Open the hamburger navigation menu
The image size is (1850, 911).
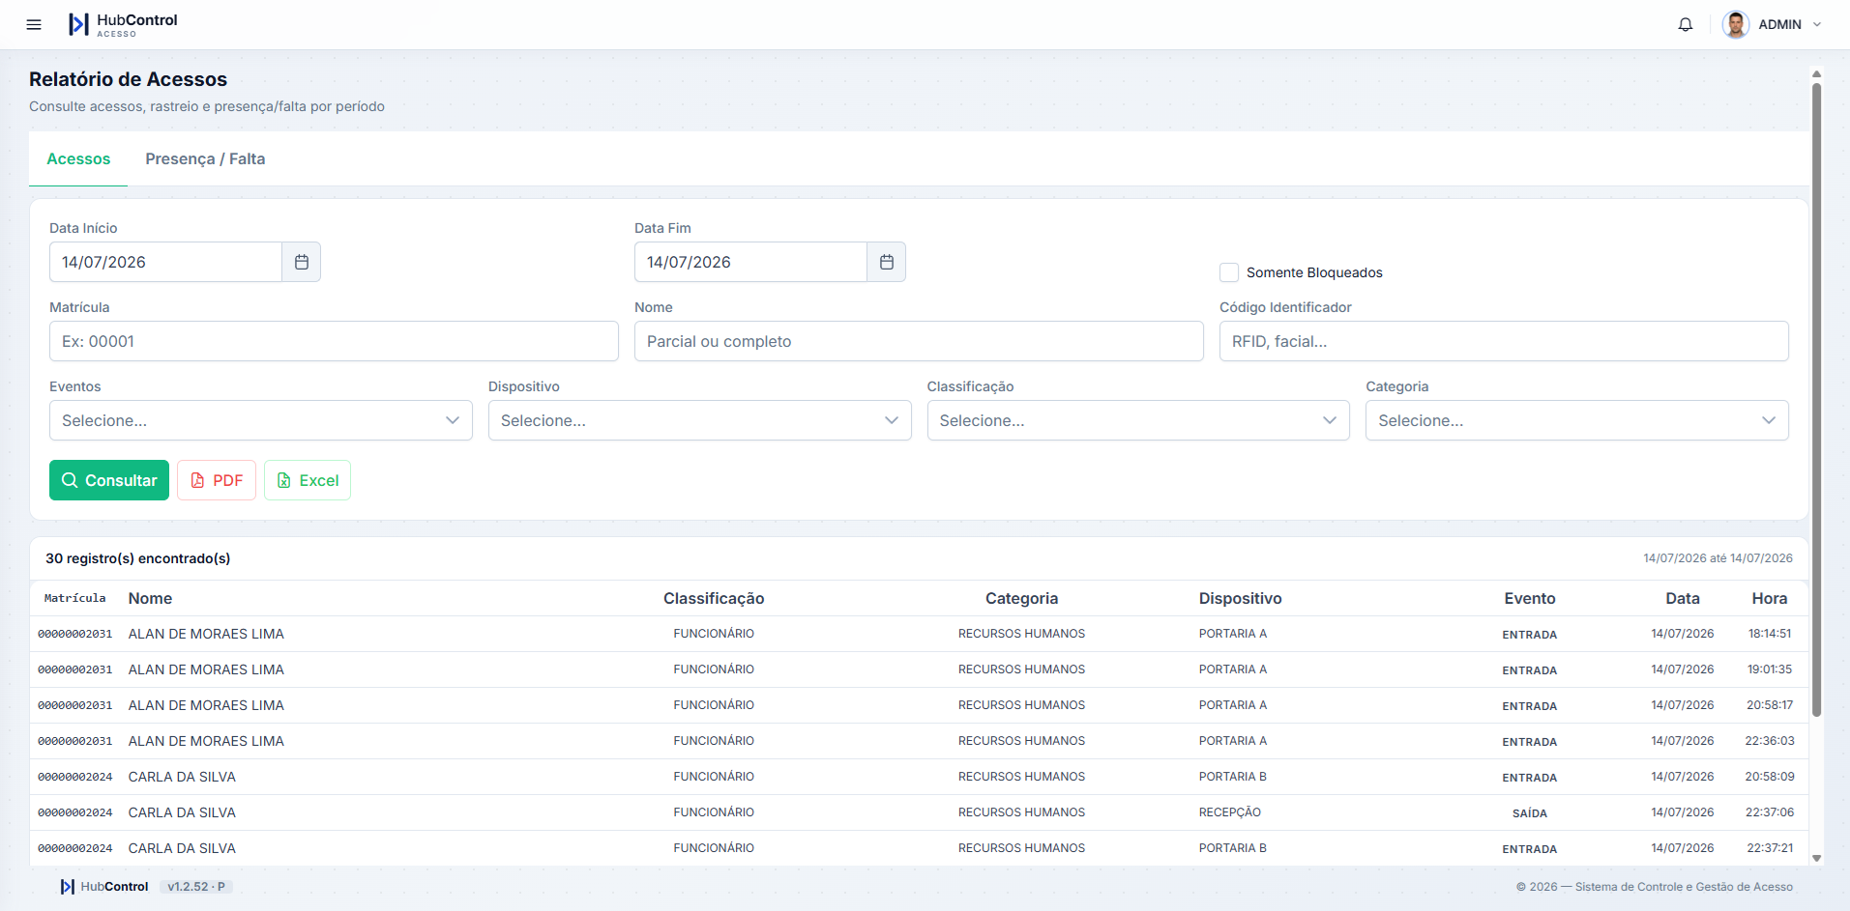point(34,24)
